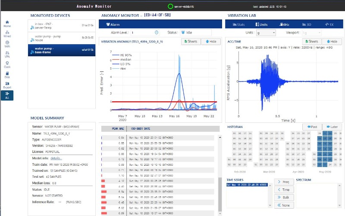Image resolution: width=345 pixels, height=216 pixels.
Task: Click the May-2020 month label in Historian
Action: point(325,172)
